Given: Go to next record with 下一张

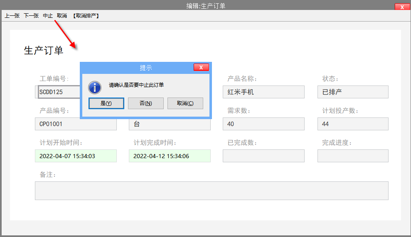Looking at the screenshot, I should [31, 16].
